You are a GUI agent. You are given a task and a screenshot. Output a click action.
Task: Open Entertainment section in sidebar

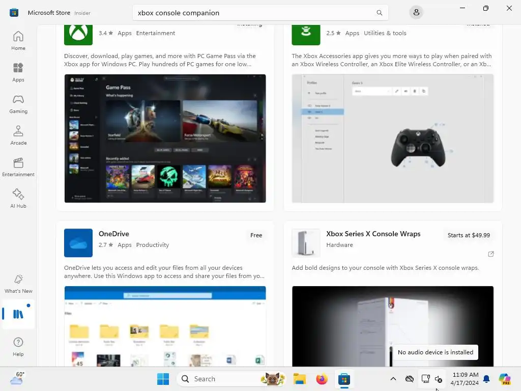(18, 167)
